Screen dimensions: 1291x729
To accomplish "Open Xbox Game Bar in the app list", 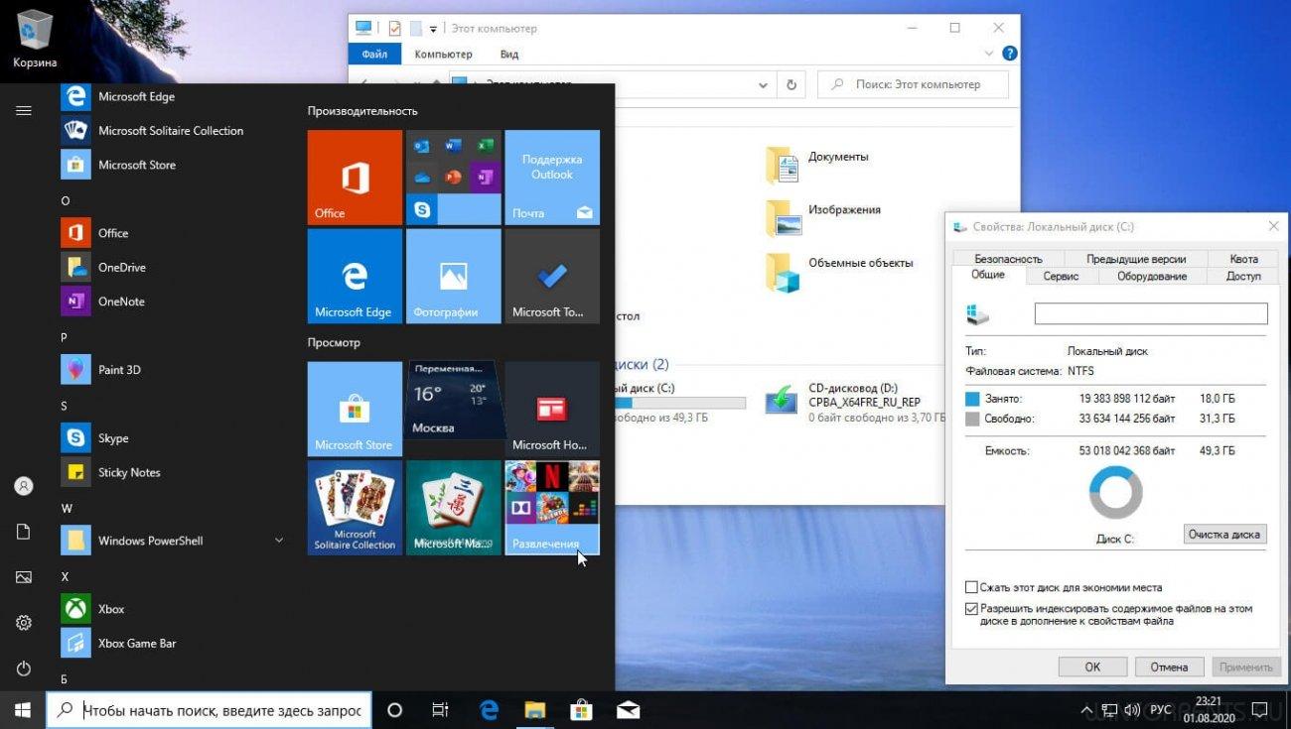I will (172, 643).
